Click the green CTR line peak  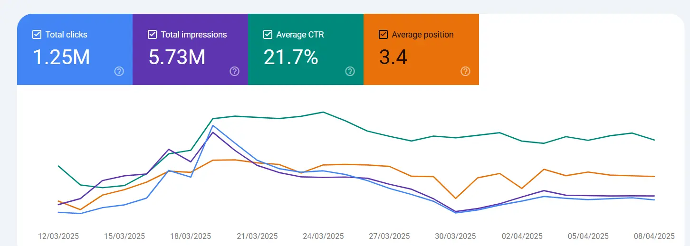point(323,112)
